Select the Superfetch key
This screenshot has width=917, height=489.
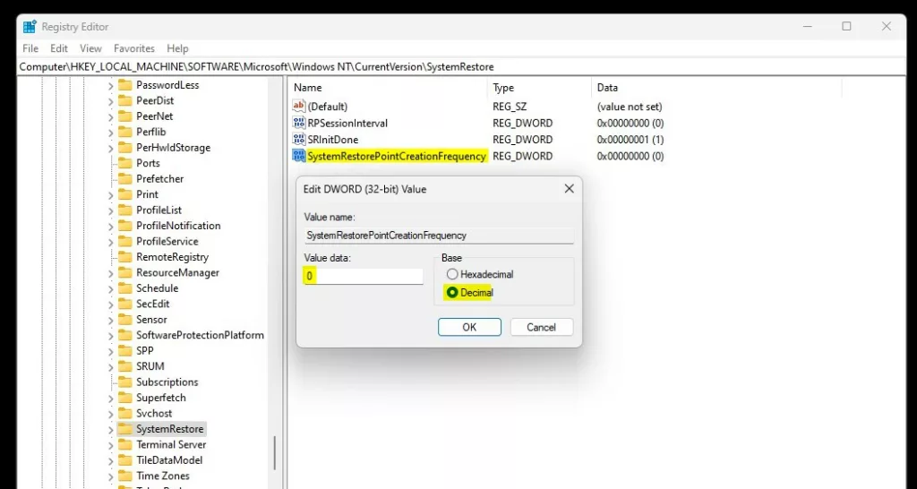pos(161,398)
